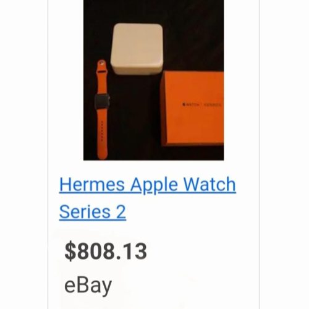The width and height of the screenshot is (309, 309).
Task: Click the Series 2 line of title
Action: coord(93,212)
